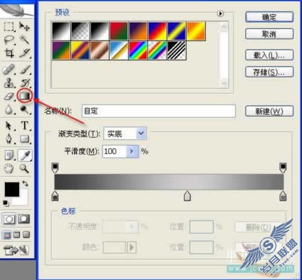Choose the blue, red, yellow gradient preset
Viewport: 302px width, 280px height.
click(x=157, y=31)
